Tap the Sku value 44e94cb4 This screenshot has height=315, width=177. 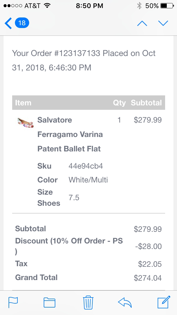[x=86, y=166]
